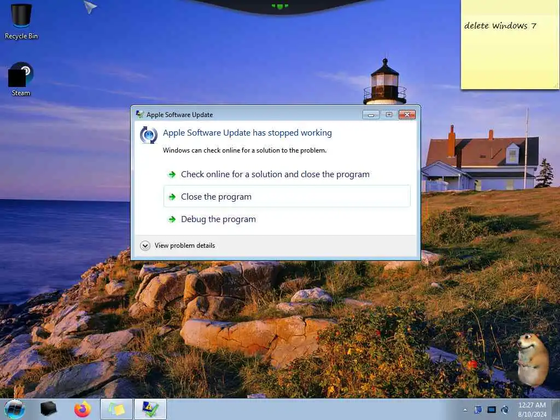Click the Windows Start orb
The height and width of the screenshot is (420, 560).
pos(15,409)
